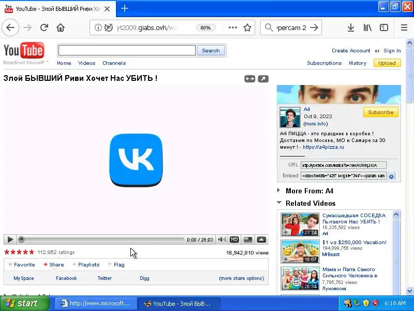Image resolution: width=414 pixels, height=311 pixels.
Task: Submit the browser search with the arrow
Action: click(x=314, y=27)
